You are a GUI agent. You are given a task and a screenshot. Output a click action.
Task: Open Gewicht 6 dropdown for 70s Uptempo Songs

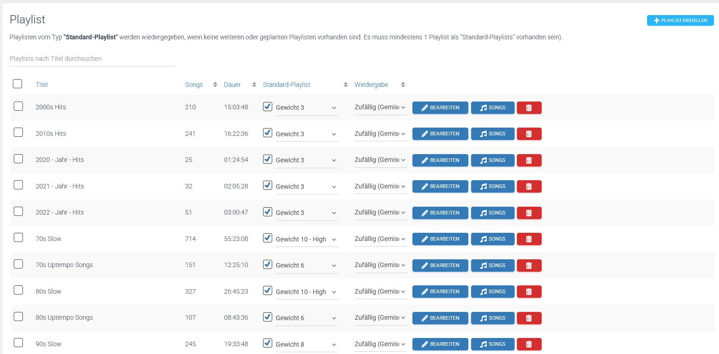point(306,266)
